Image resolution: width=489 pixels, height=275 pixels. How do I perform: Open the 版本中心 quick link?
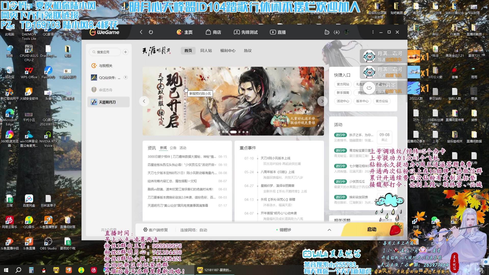362,101
